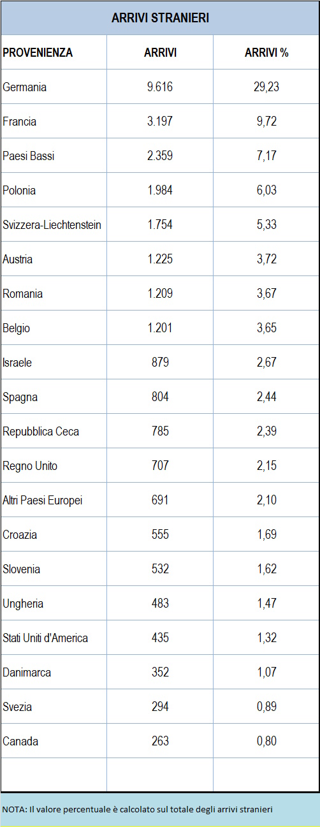The image size is (320, 827).
Task: Click the Canada arrivals value 263
Action: click(160, 742)
